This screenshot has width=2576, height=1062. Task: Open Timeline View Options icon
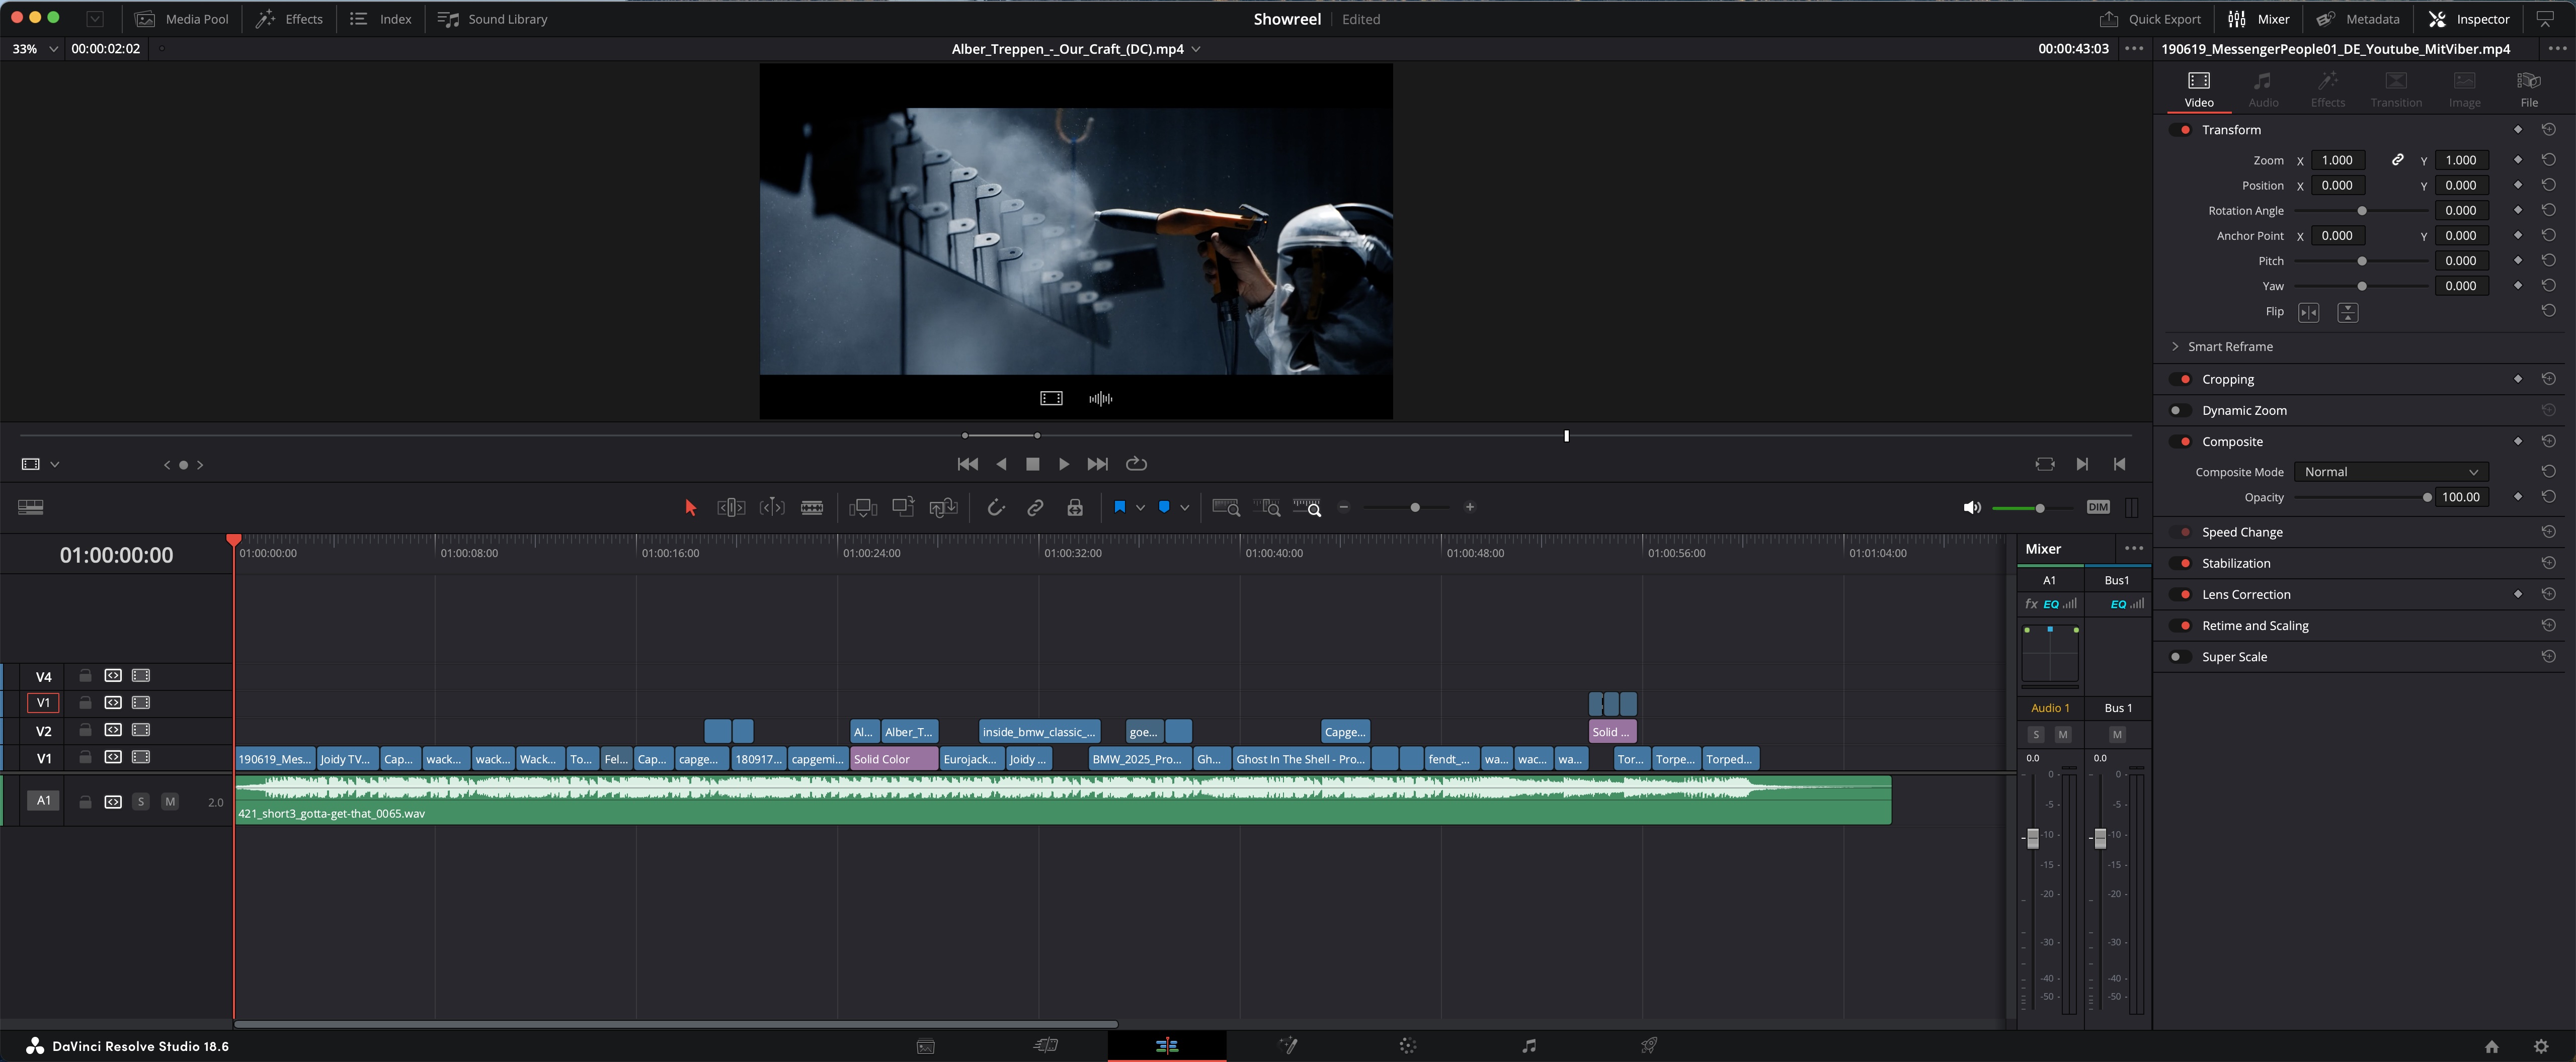30,507
